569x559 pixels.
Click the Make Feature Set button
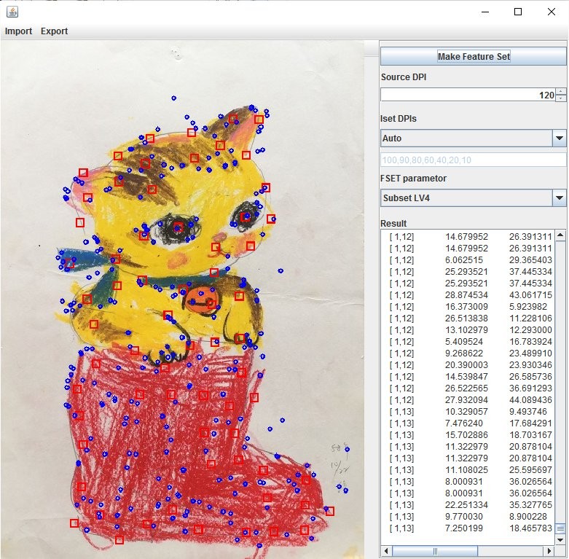(x=474, y=57)
